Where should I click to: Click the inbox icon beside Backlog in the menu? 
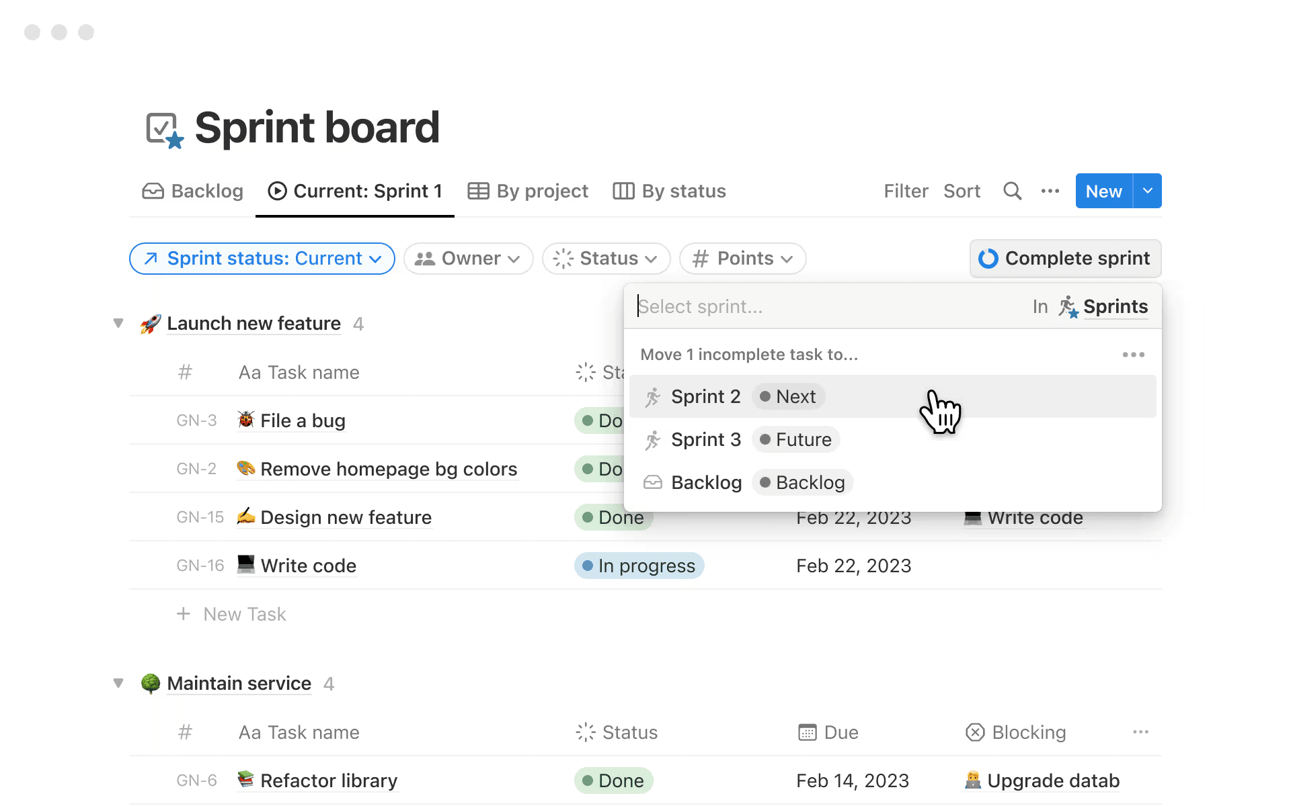pyautogui.click(x=652, y=482)
